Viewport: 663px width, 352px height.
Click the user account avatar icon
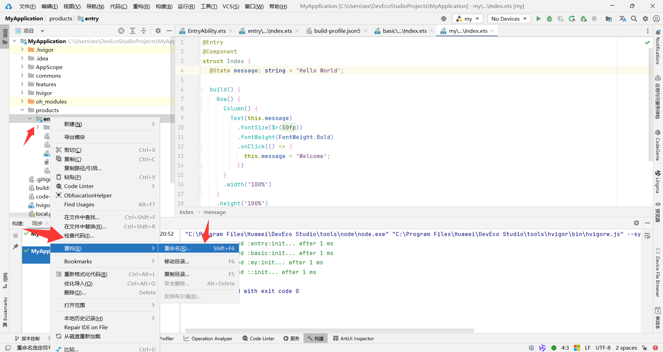[656, 19]
